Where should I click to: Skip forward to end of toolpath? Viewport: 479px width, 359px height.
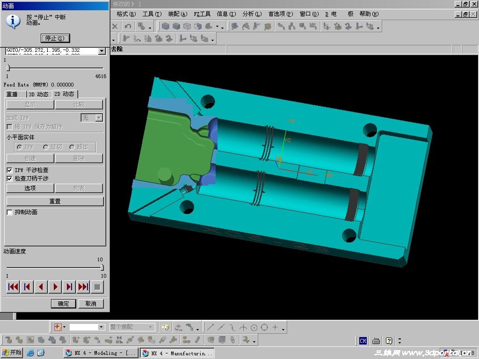point(83,287)
